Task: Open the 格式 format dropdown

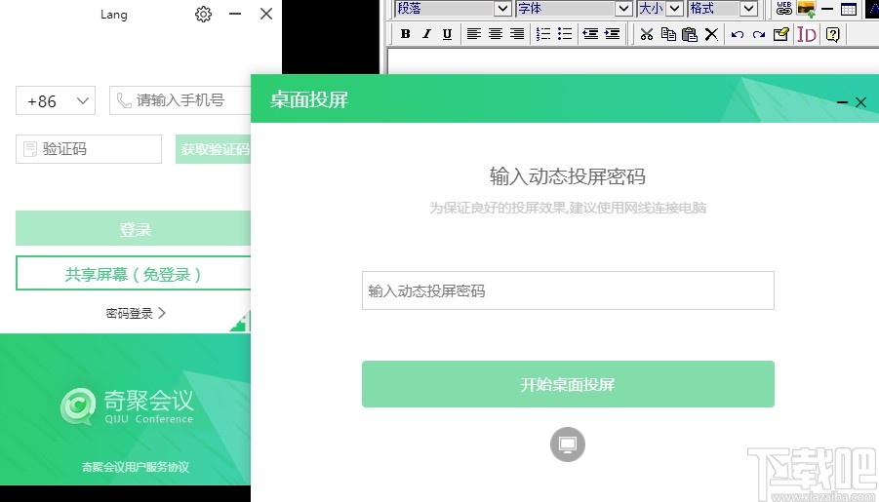Action: tap(723, 9)
